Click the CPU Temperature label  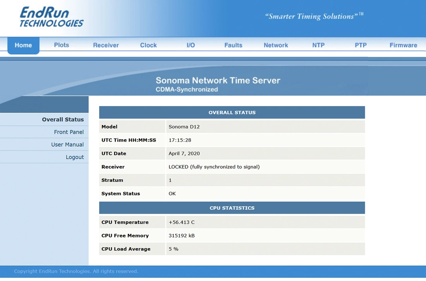[125, 222]
